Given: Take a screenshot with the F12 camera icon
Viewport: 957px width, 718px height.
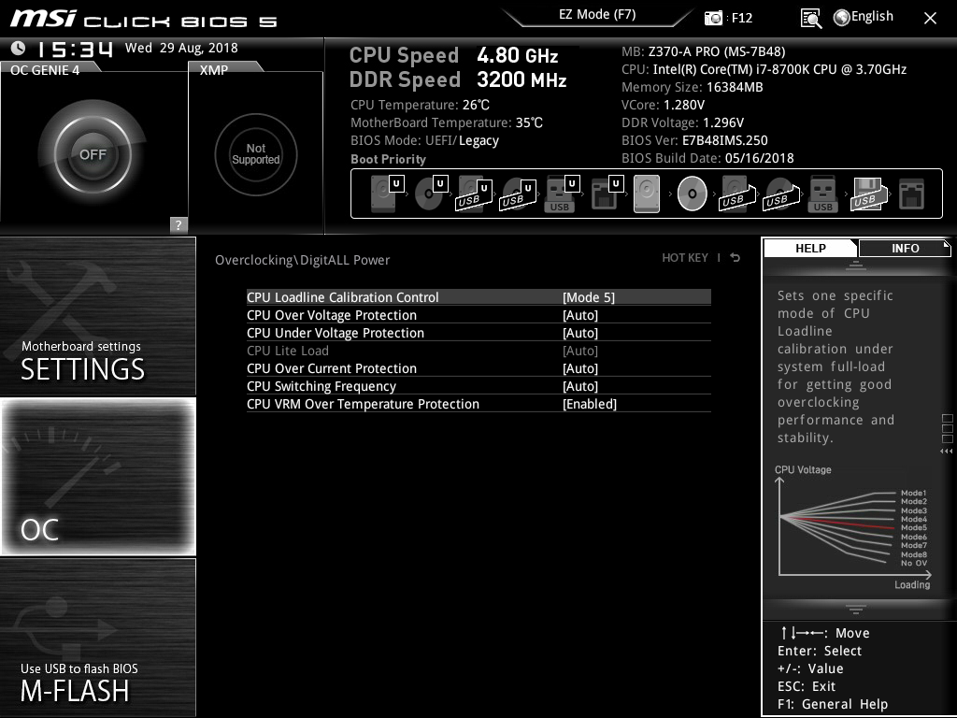Looking at the screenshot, I should pos(713,18).
